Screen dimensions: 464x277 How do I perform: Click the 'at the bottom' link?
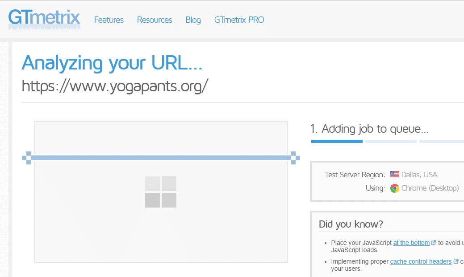point(411,243)
